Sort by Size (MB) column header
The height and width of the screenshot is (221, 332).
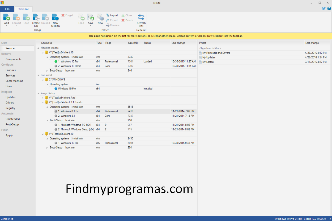pyautogui.click(x=135, y=43)
